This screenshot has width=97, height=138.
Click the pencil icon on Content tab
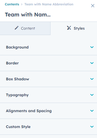(17, 28)
